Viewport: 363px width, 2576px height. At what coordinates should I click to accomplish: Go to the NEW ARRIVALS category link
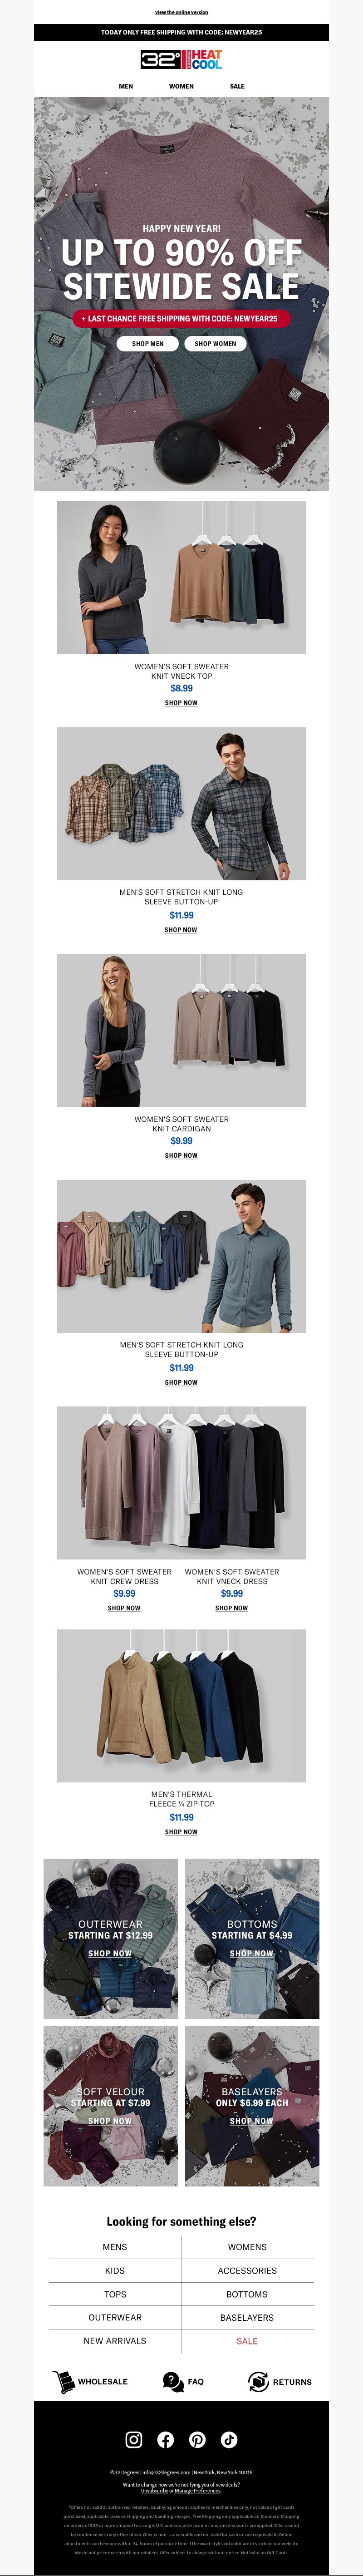pyautogui.click(x=115, y=2341)
